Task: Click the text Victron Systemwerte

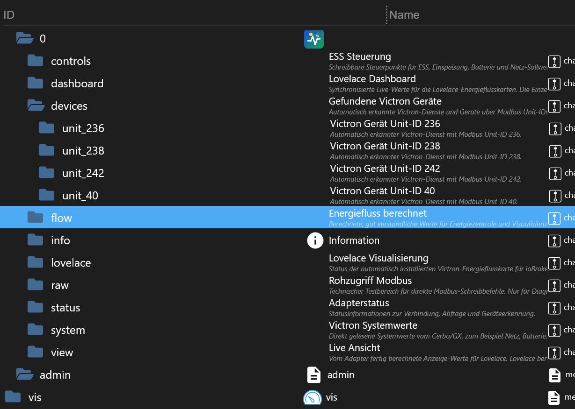Action: pyautogui.click(x=373, y=325)
